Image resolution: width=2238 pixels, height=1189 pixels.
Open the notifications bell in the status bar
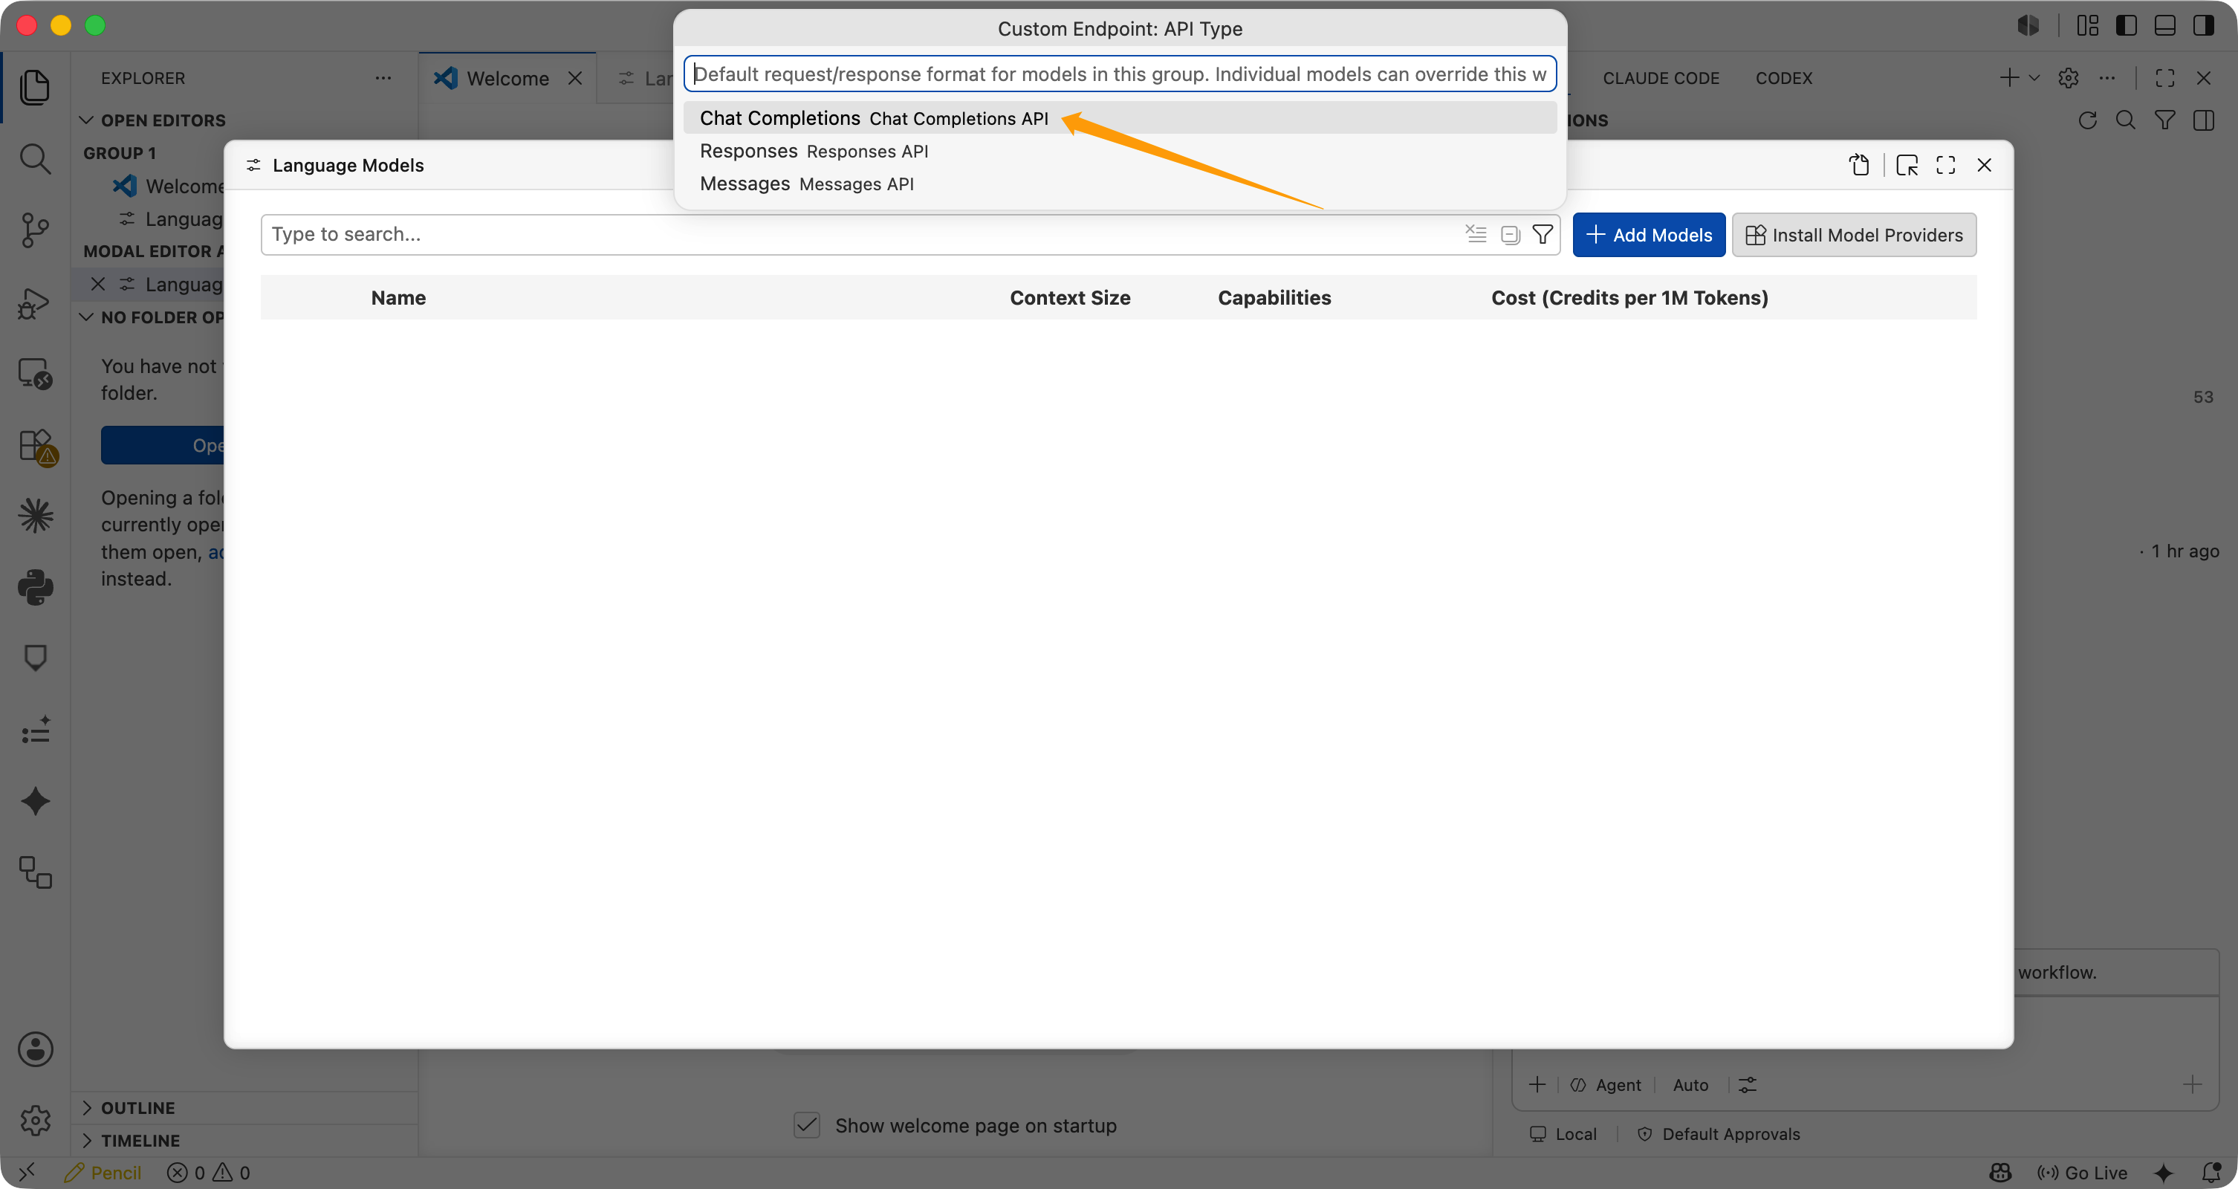pos(2212,1173)
